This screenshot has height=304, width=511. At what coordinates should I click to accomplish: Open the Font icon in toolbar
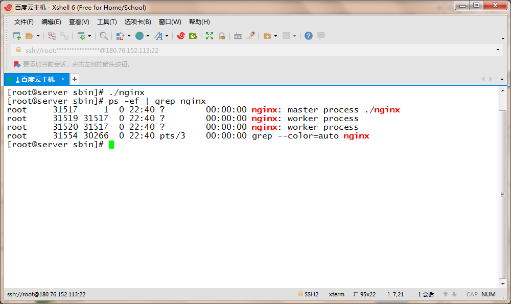point(158,36)
